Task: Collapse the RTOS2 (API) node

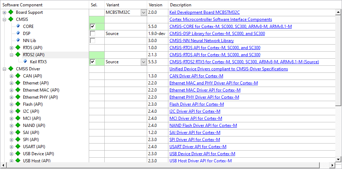Action: [11, 55]
